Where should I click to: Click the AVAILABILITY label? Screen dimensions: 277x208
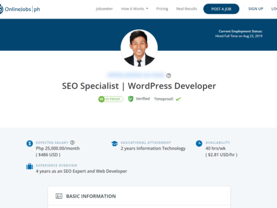pyautogui.click(x=218, y=143)
